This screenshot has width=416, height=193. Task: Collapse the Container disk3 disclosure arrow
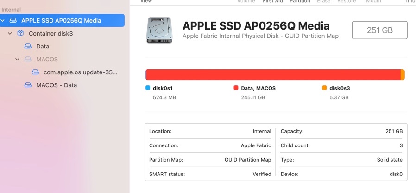tap(10, 34)
